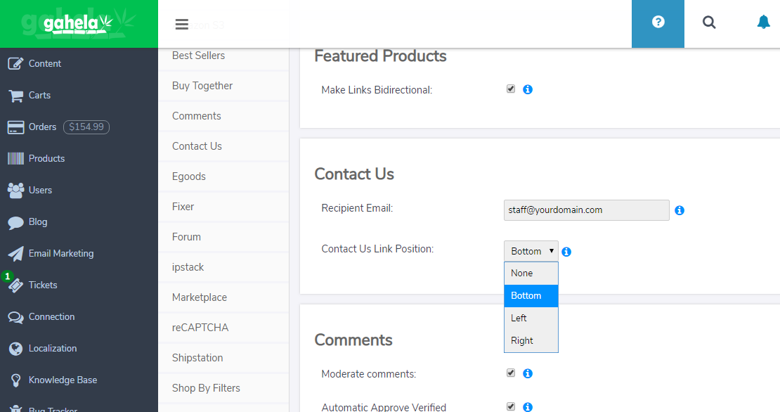Open the notifications bell icon
Viewport: 780px width, 412px height.
click(763, 22)
